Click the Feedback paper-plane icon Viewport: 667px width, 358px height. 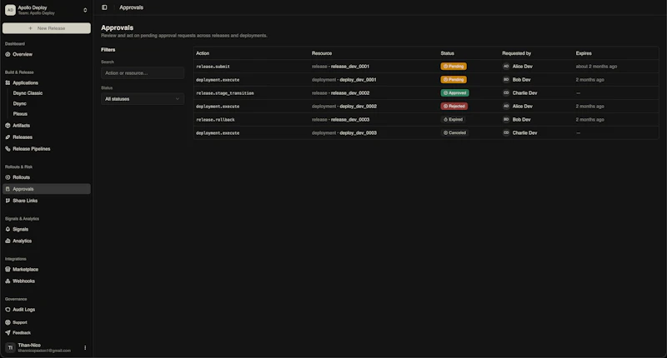(8, 332)
